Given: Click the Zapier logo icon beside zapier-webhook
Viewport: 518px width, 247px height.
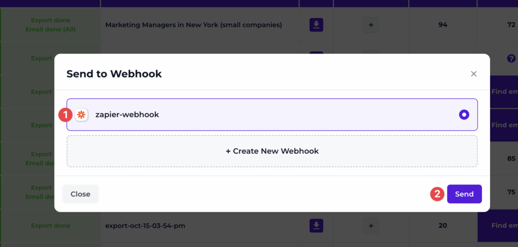Looking at the screenshot, I should pyautogui.click(x=81, y=115).
